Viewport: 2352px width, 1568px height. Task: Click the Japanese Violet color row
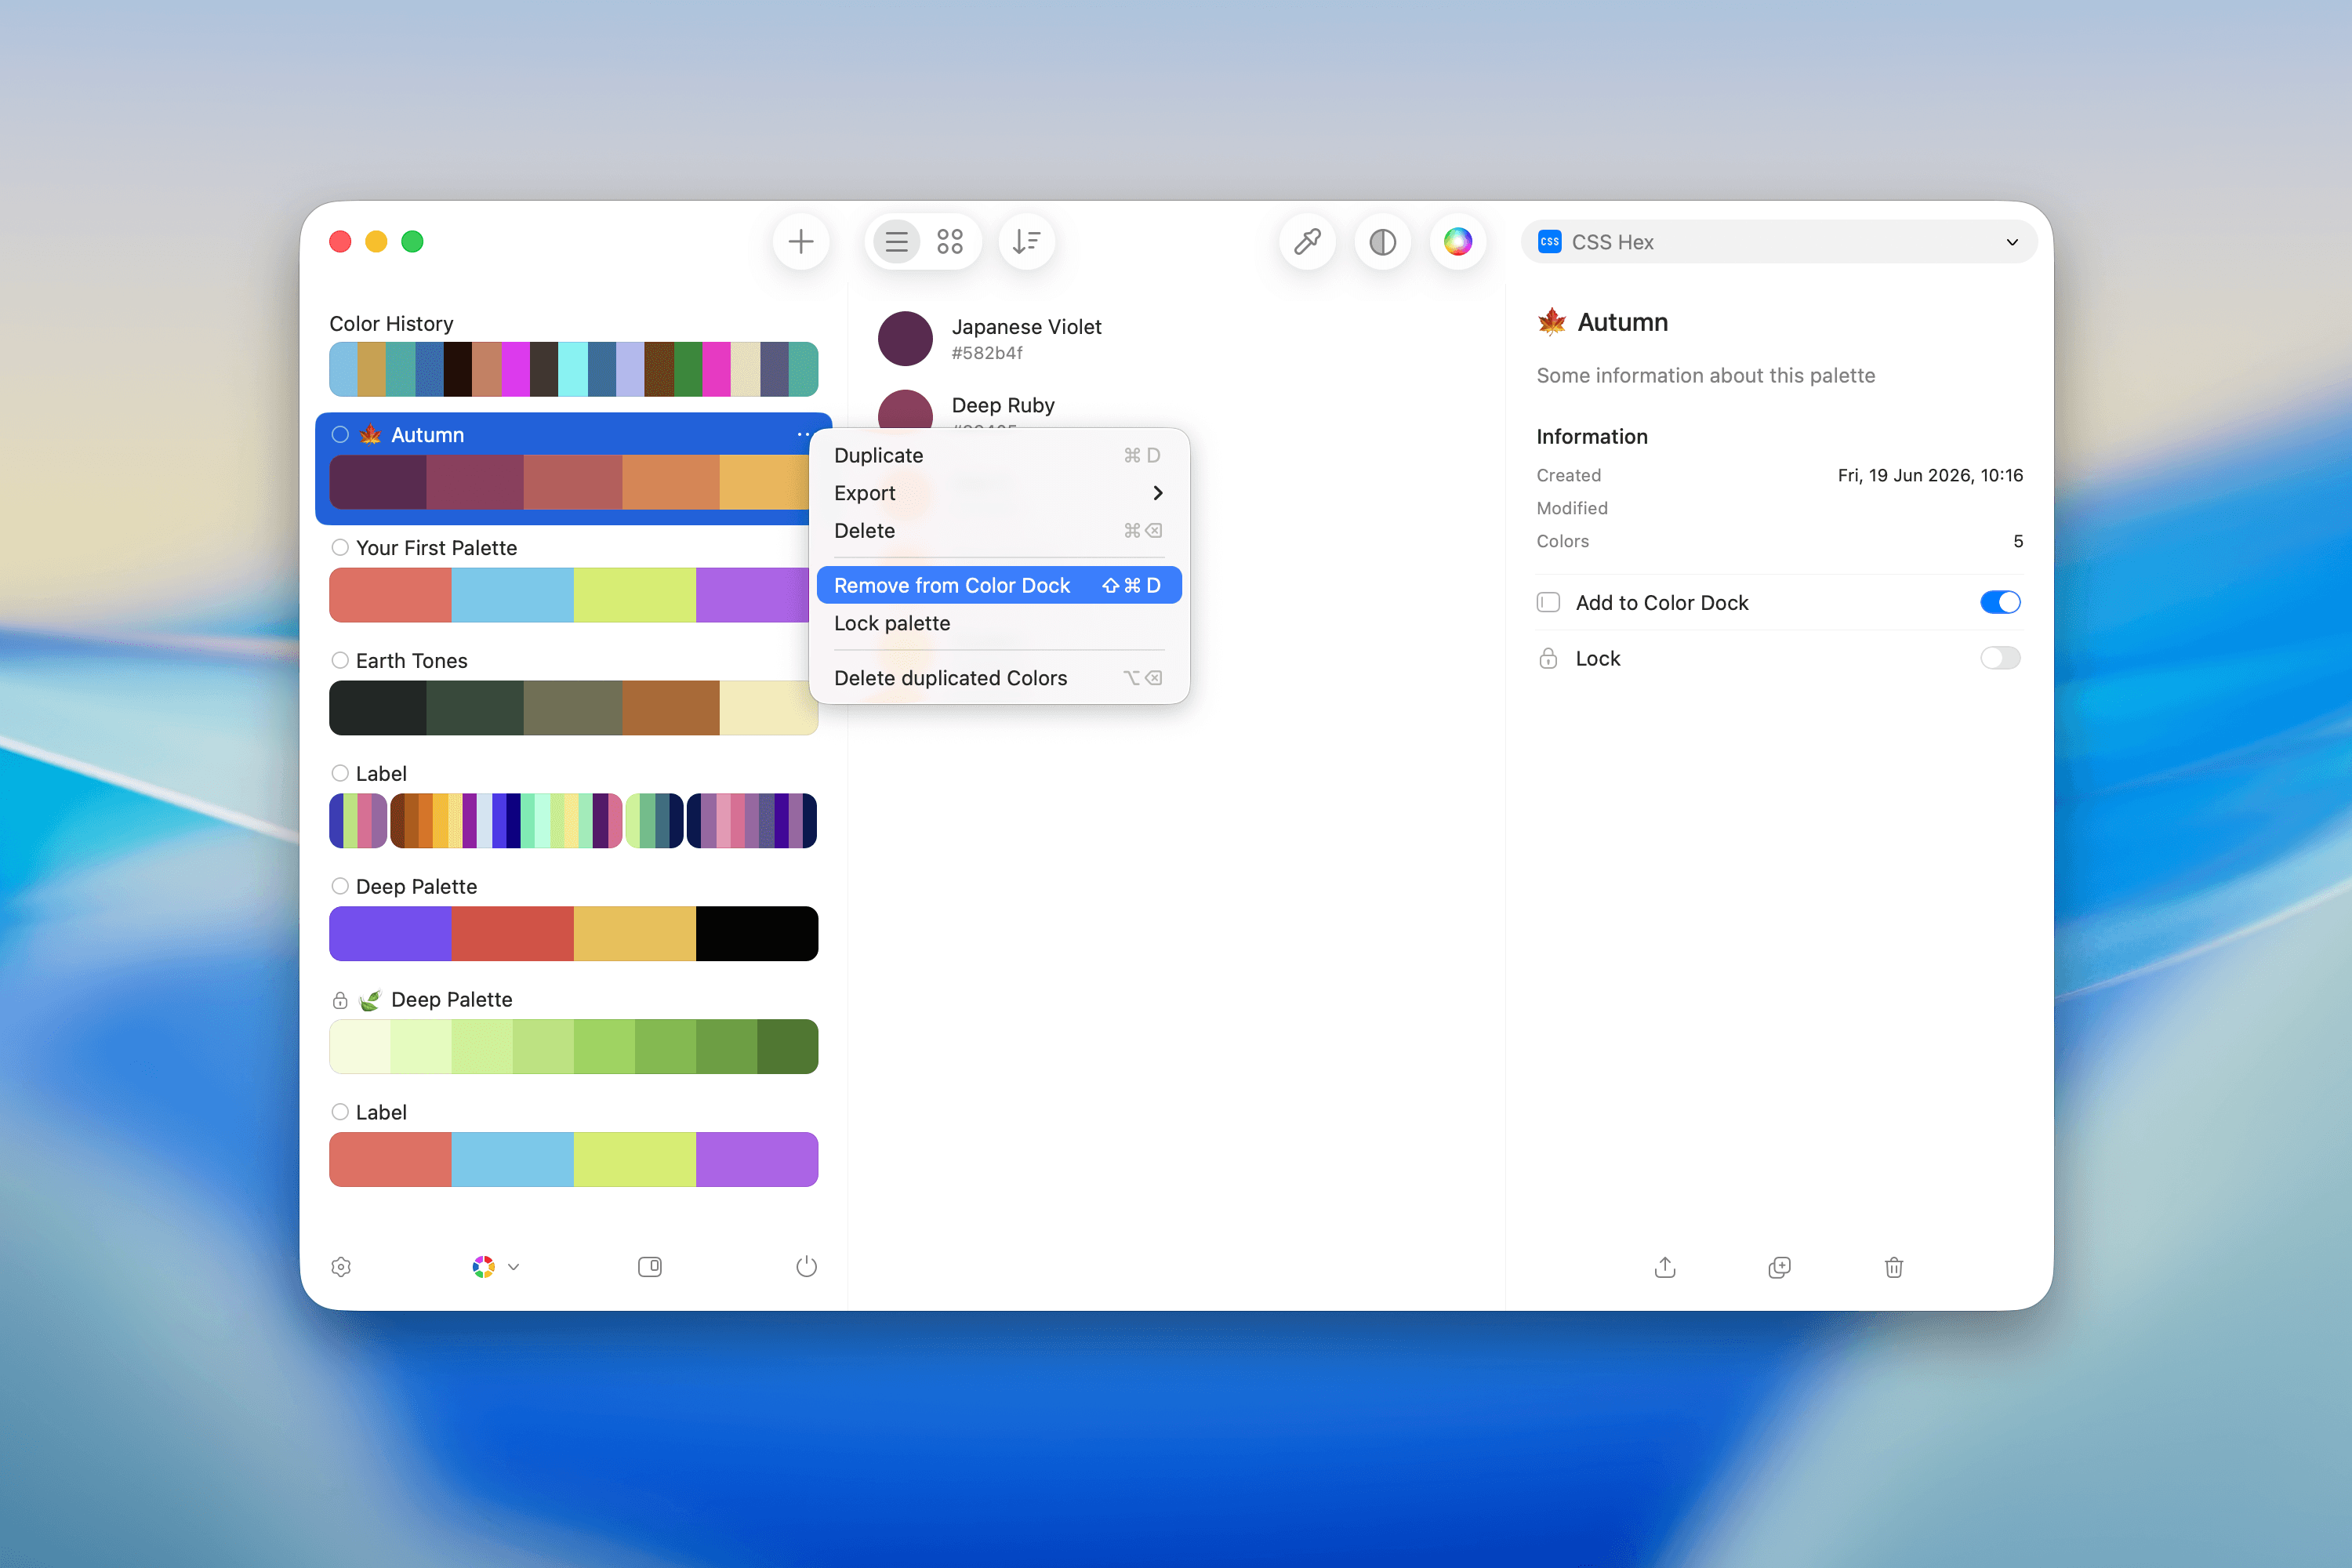pos(1176,339)
